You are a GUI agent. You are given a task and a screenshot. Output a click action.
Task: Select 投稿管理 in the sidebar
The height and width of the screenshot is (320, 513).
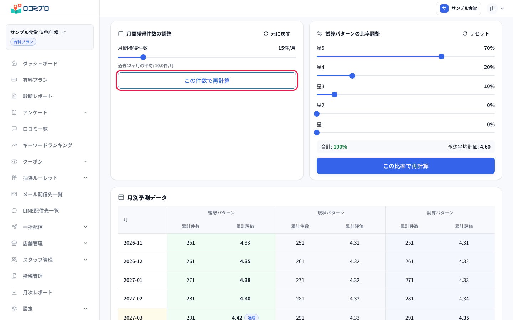click(x=50, y=276)
